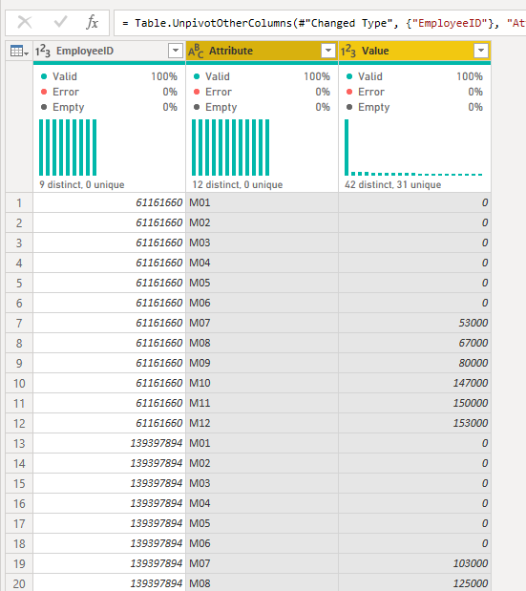Open the EmployeeID column filter dropdown
The image size is (526, 591).
click(176, 51)
